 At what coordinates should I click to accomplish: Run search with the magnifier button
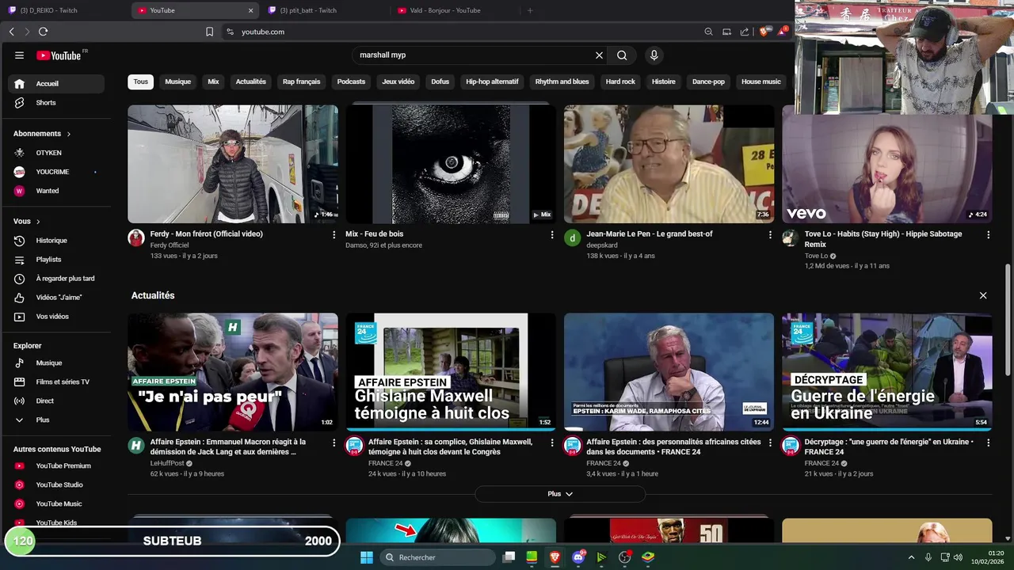[622, 55]
